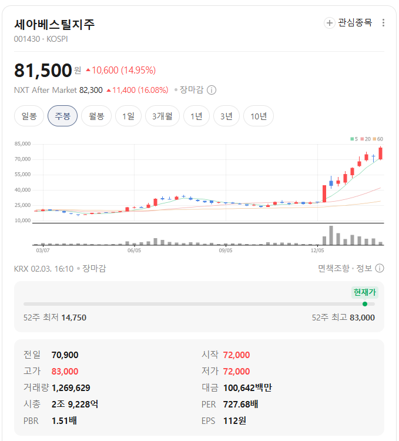Click the 면책조항 · 정보 link
The height and width of the screenshot is (441, 399).
coord(345,268)
